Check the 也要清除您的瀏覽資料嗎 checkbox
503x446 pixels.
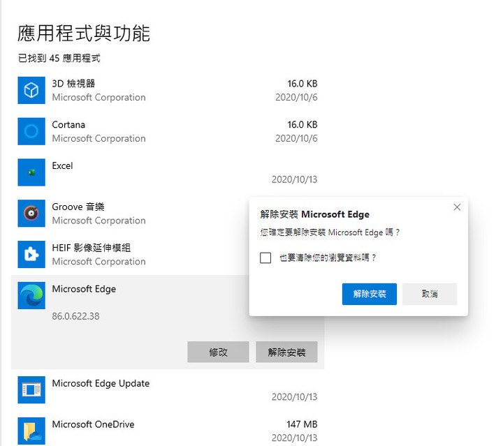tap(265, 258)
